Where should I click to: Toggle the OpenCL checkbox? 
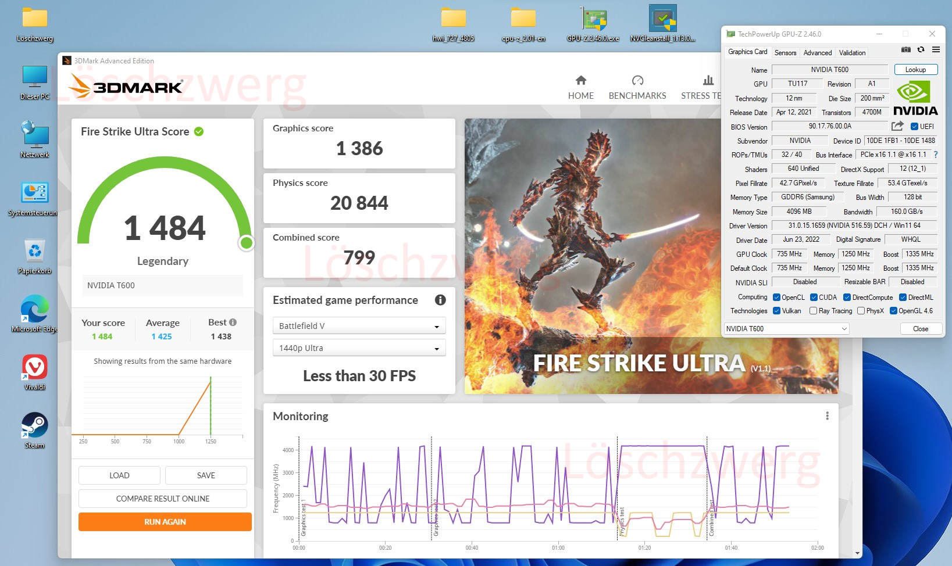click(776, 297)
